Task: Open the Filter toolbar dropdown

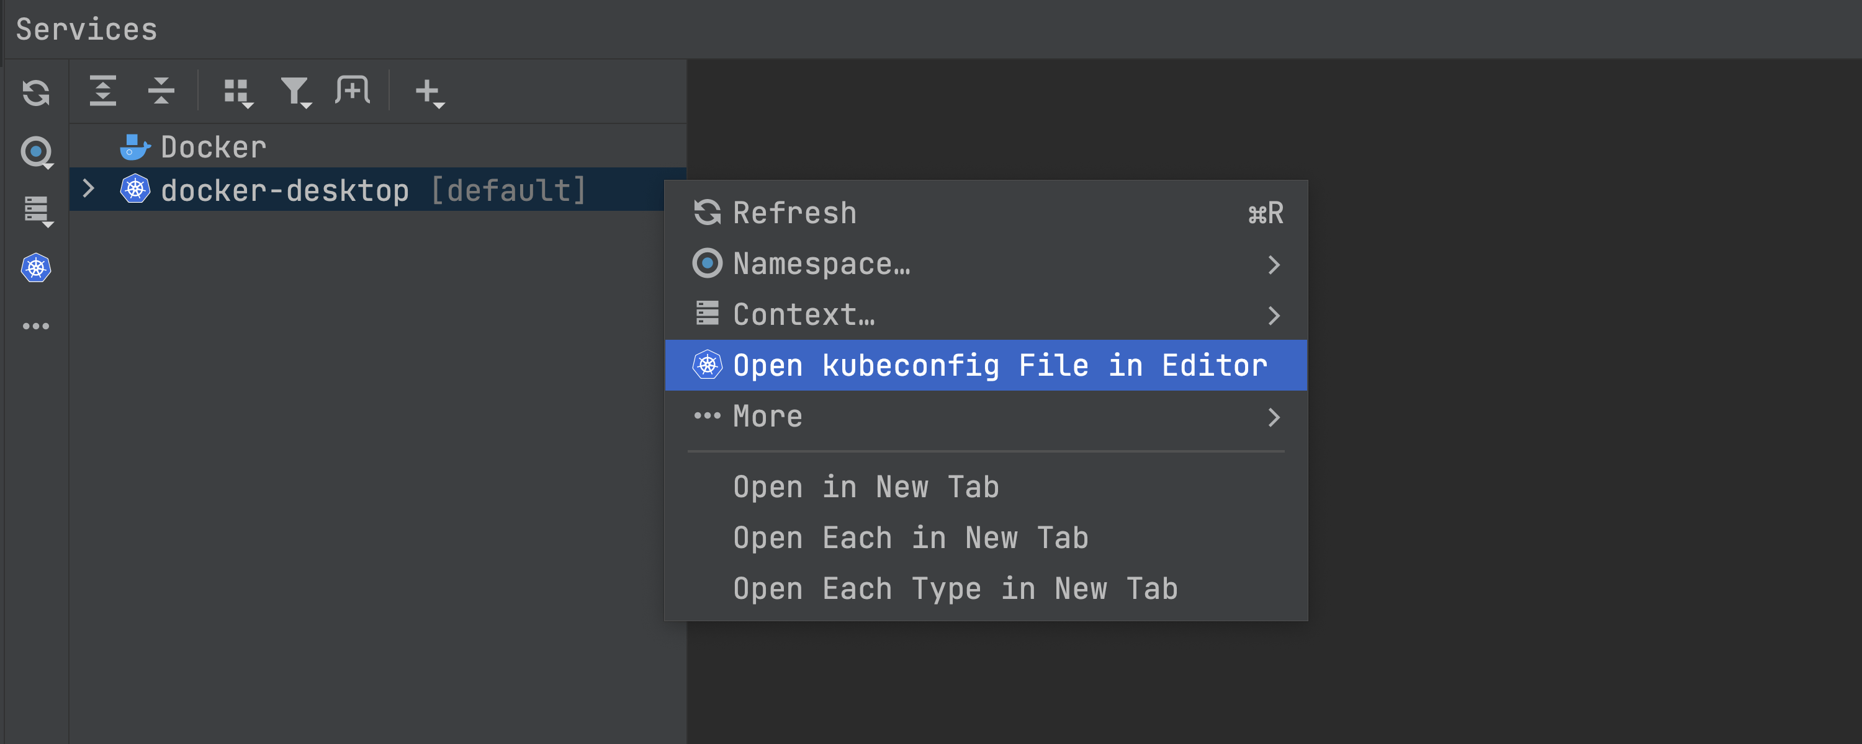Action: (295, 92)
